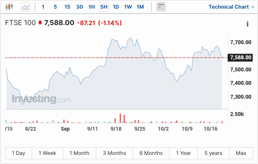Click the tall 9/18 volume bar
This screenshot has width=258, height=164.
(120, 118)
